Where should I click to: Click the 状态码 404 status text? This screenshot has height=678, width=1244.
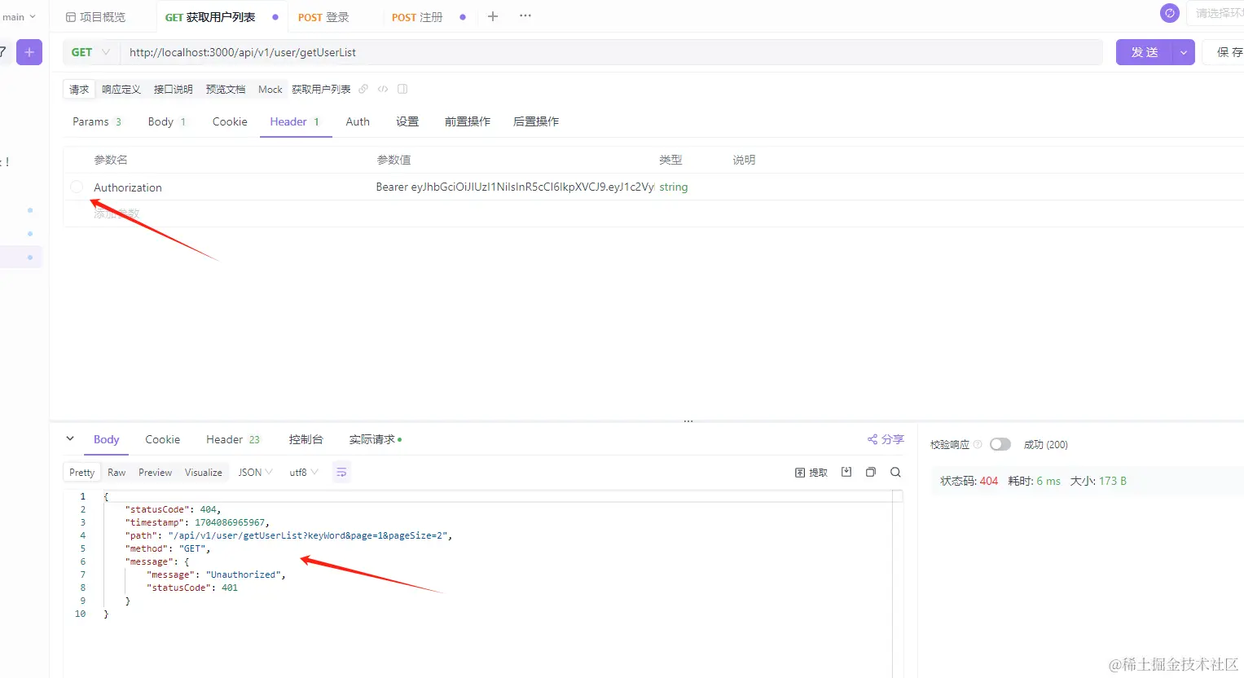969,481
